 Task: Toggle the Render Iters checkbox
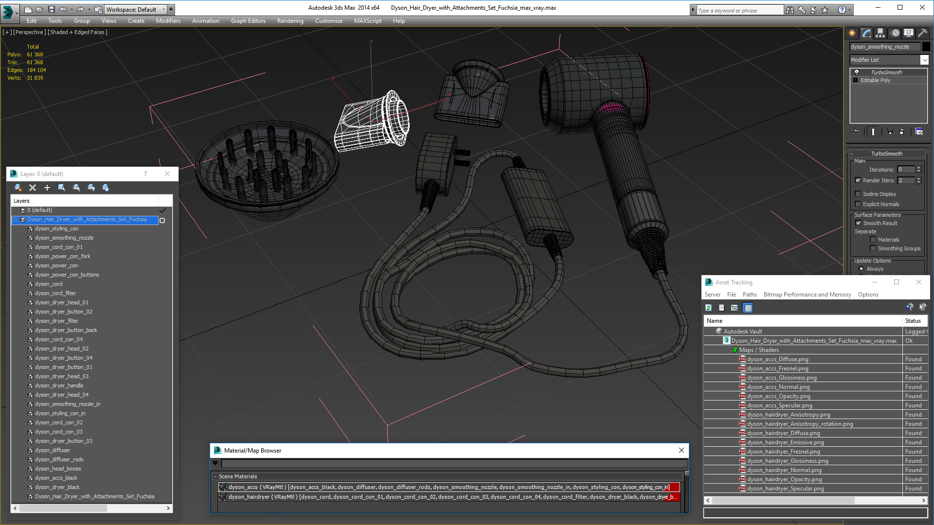(858, 180)
